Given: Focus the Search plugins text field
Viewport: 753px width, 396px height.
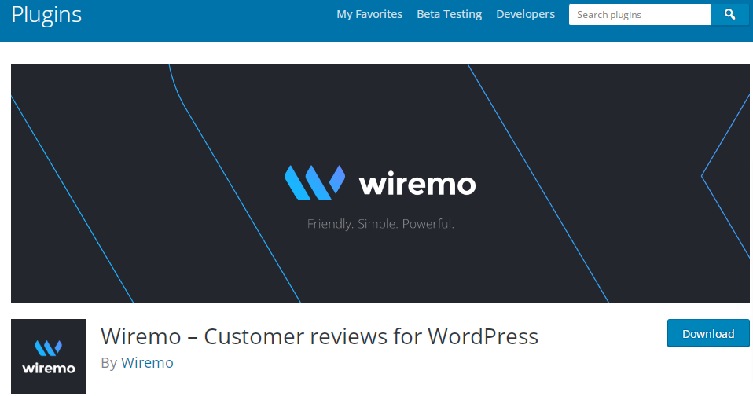Looking at the screenshot, I should [x=640, y=14].
